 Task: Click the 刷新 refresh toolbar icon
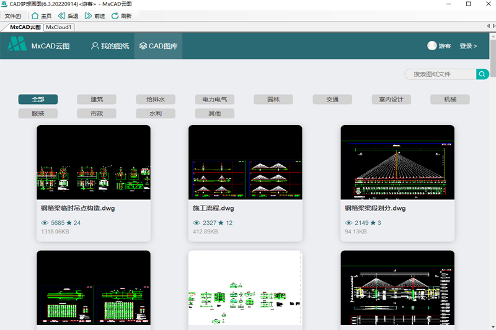(x=115, y=15)
